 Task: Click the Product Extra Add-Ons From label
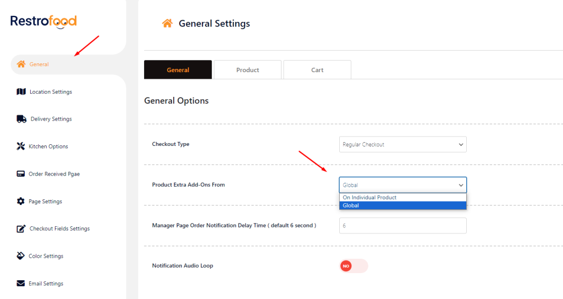point(189,184)
